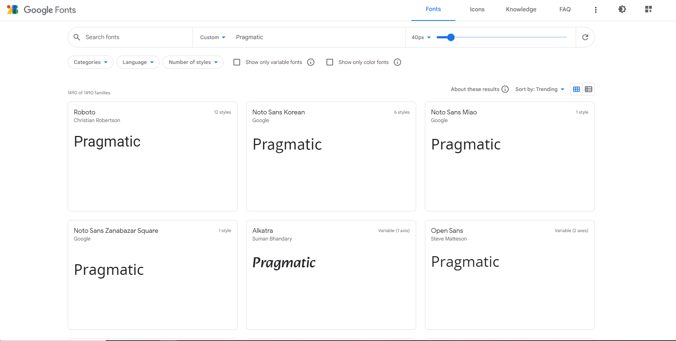Show info about color fonts

[397, 62]
